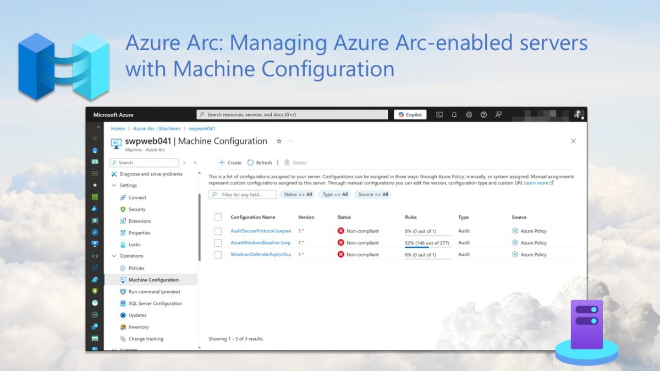Refresh the configurations list

pyautogui.click(x=260, y=163)
